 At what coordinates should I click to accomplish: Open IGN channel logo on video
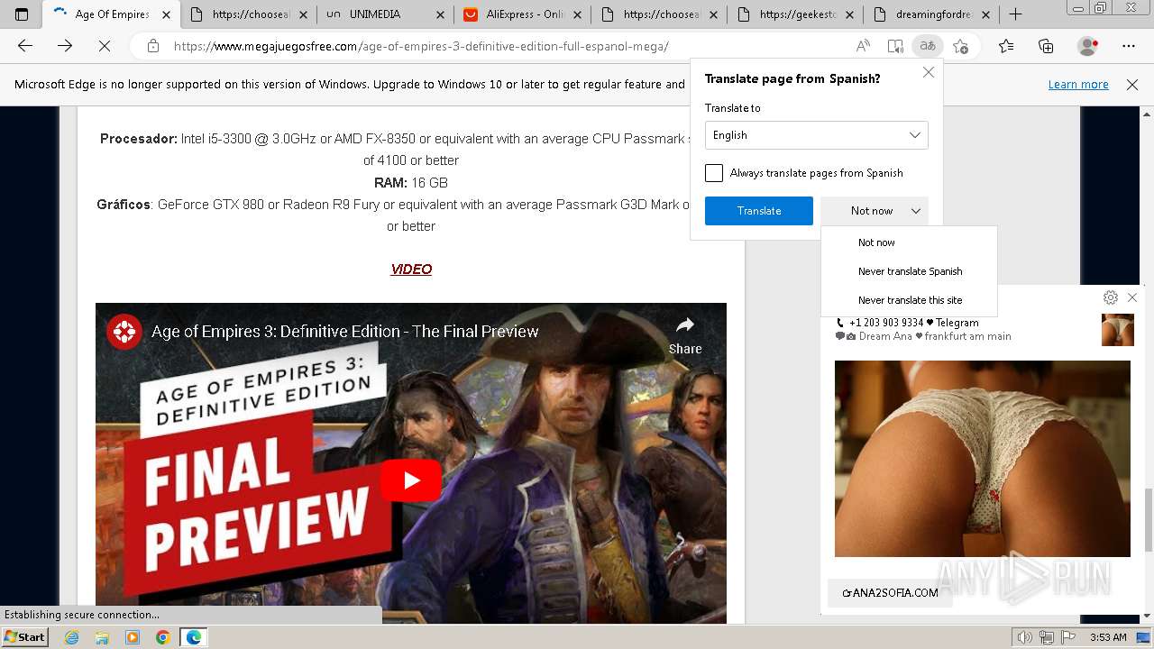(124, 332)
